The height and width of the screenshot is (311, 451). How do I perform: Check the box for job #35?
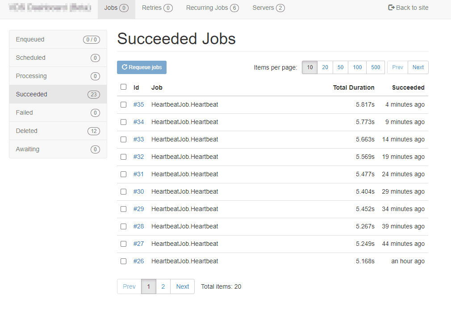[x=124, y=104]
